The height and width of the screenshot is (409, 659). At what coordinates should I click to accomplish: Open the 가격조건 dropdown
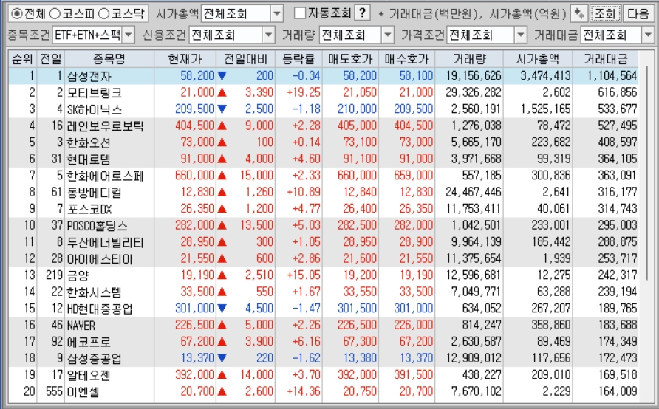[520, 35]
